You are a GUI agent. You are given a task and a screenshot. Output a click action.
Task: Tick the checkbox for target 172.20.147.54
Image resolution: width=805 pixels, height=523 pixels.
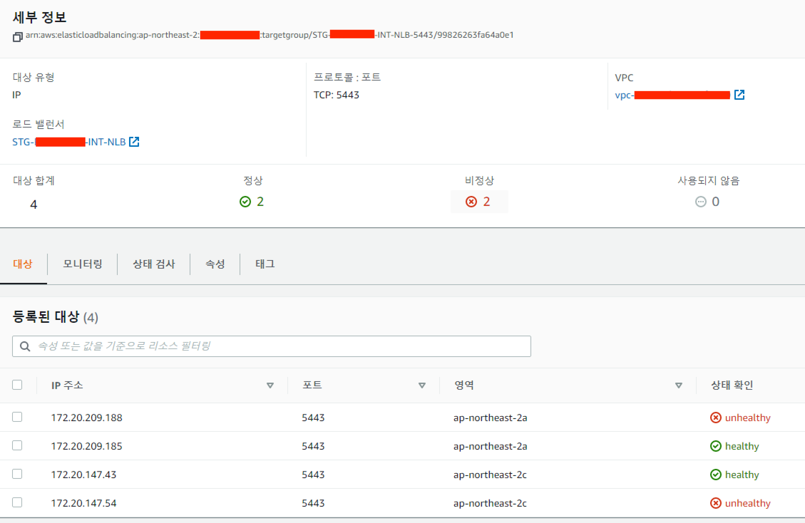17,502
